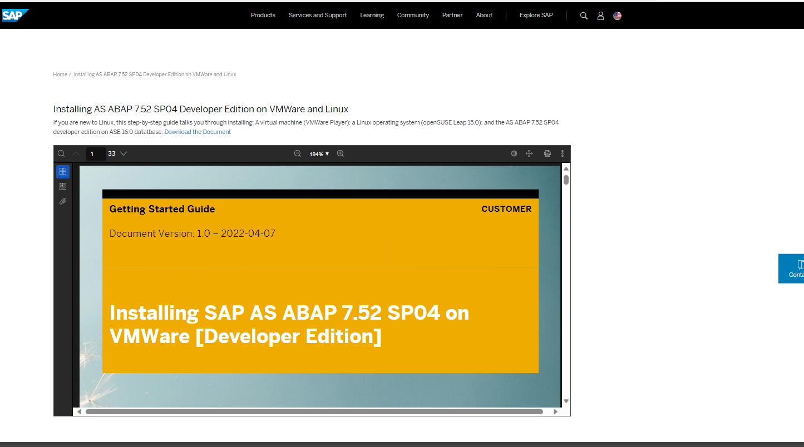Click the PDF scroll down arrow
The width and height of the screenshot is (804, 447).
pos(566,401)
